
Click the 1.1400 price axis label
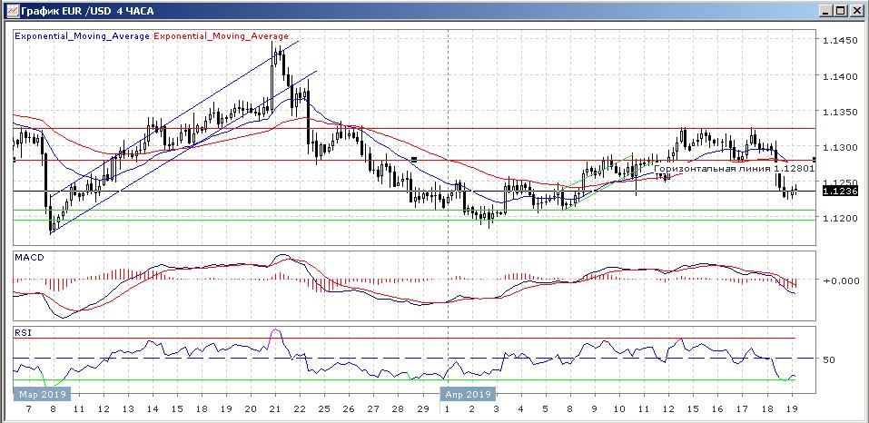840,76
